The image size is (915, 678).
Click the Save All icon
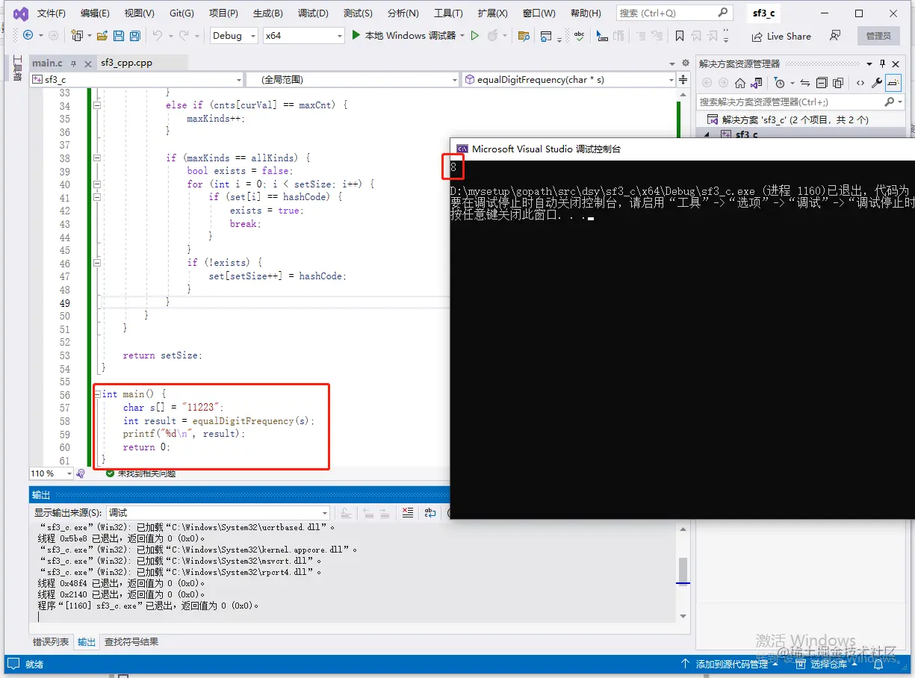(x=135, y=35)
